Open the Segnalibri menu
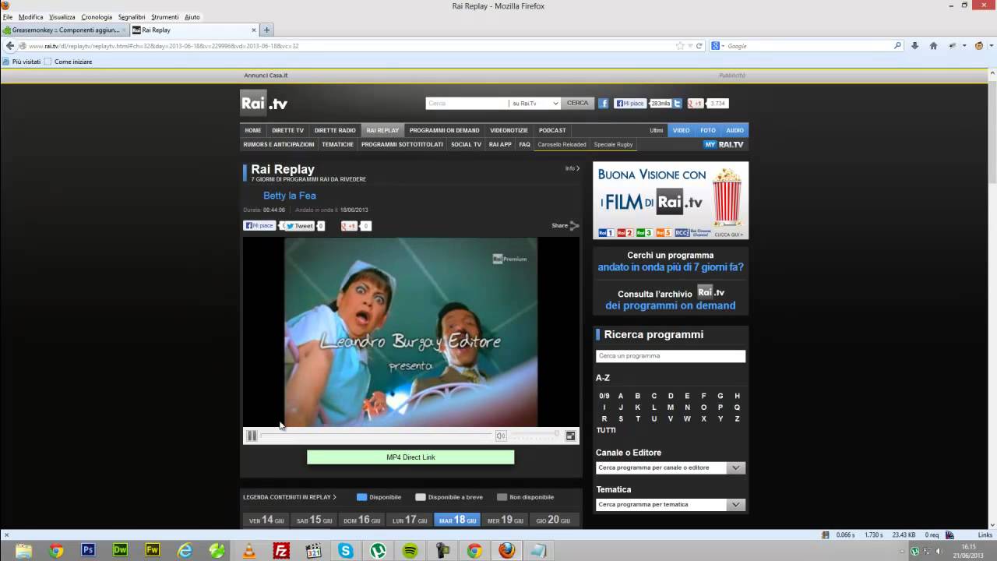Image resolution: width=997 pixels, height=561 pixels. click(x=132, y=16)
